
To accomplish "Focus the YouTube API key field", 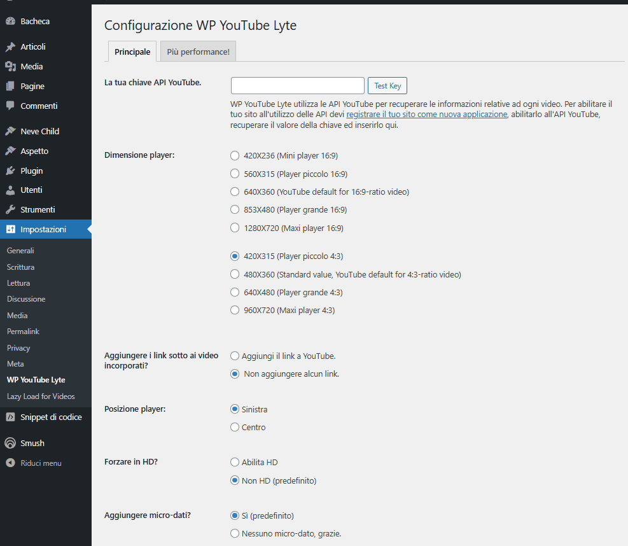I will 298,86.
